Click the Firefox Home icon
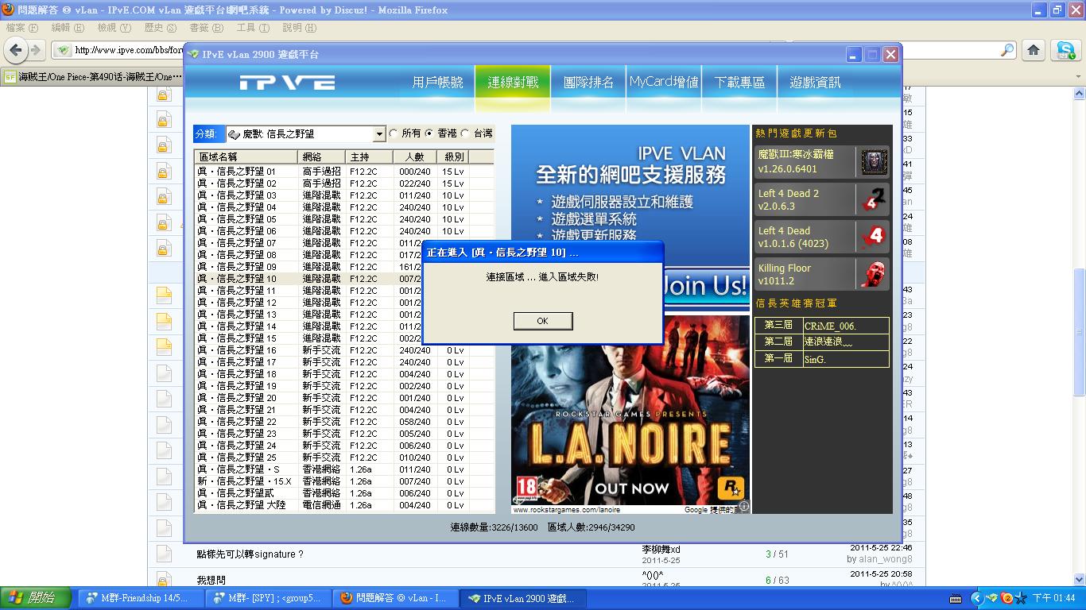The image size is (1086, 610). (1033, 50)
